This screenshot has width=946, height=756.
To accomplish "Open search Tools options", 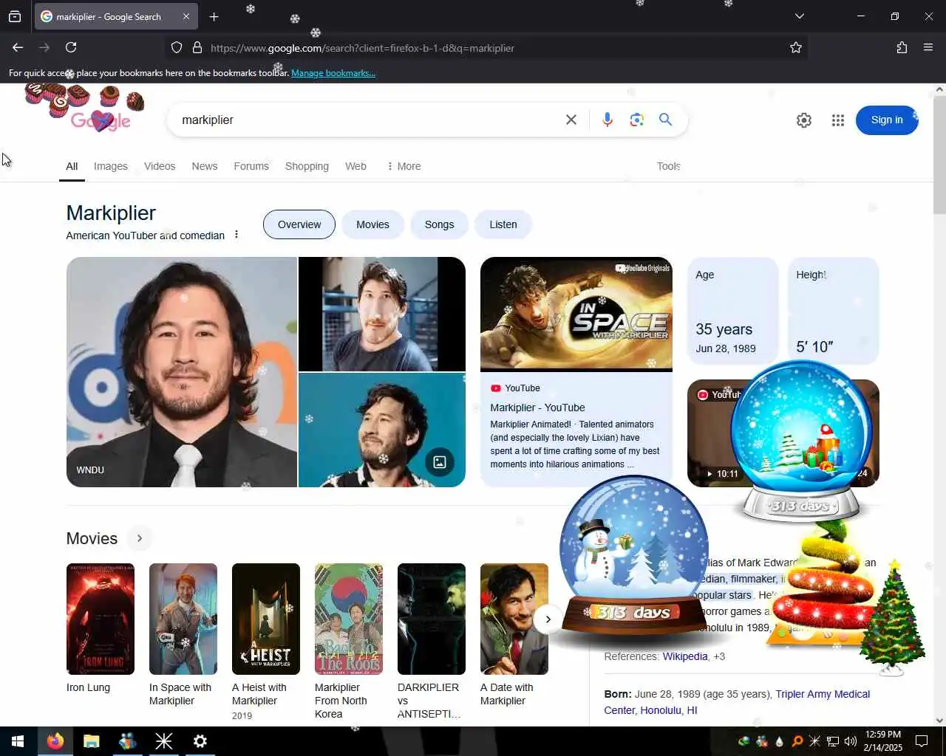I will click(x=668, y=166).
